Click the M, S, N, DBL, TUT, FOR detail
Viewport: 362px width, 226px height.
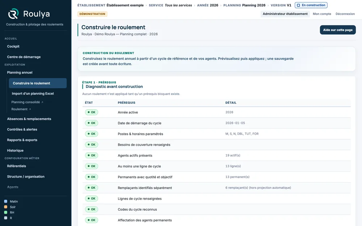pyautogui.click(x=242, y=134)
